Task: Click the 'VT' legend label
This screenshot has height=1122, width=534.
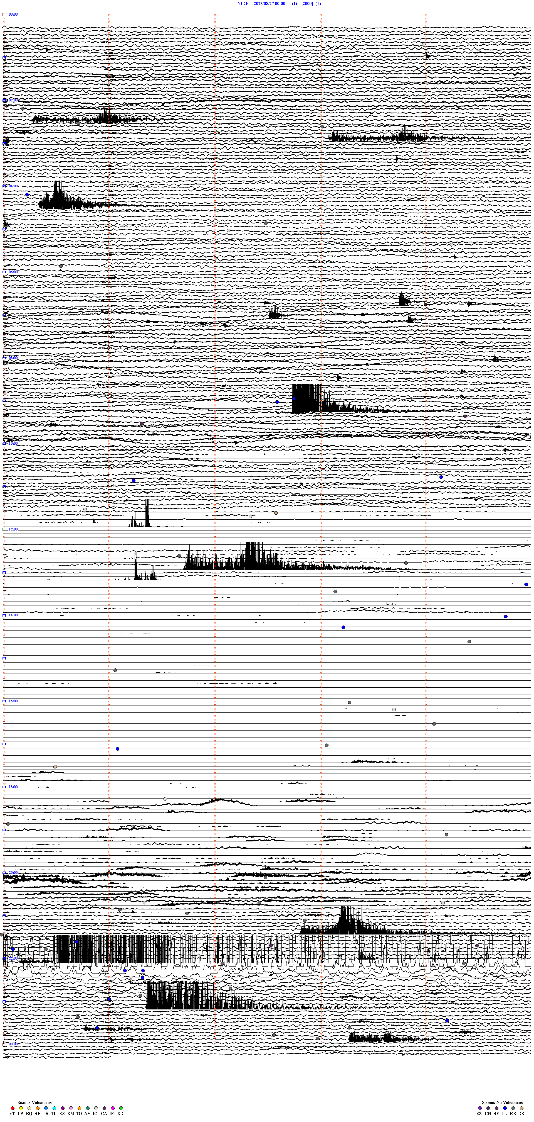Action: click(12, 1114)
